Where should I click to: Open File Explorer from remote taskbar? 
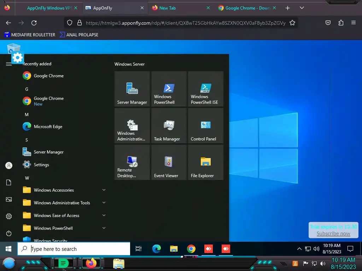(174, 249)
